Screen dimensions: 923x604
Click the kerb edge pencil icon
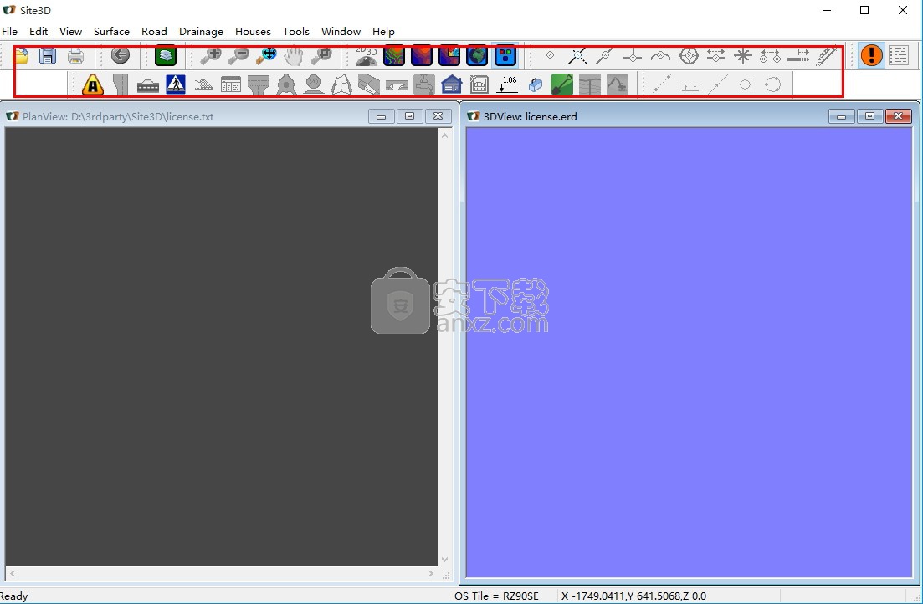369,84
